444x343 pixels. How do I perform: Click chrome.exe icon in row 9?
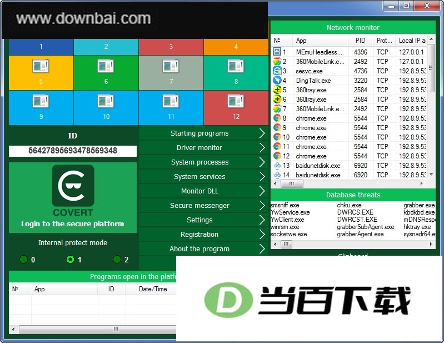[x=277, y=127]
